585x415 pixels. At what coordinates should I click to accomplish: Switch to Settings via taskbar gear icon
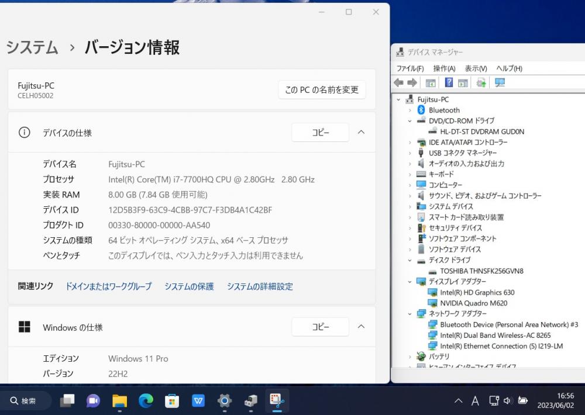point(225,401)
